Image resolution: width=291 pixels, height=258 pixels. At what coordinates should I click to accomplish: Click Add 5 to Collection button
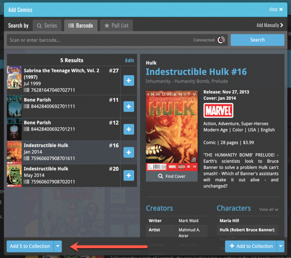pyautogui.click(x=30, y=246)
